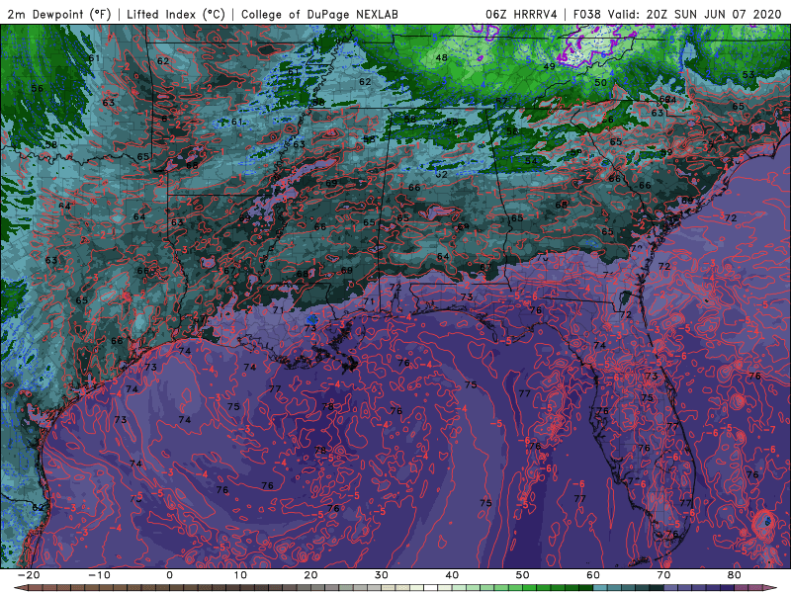Click the 0 label on the color scale
Screen dimensions: 791x593
(169, 575)
